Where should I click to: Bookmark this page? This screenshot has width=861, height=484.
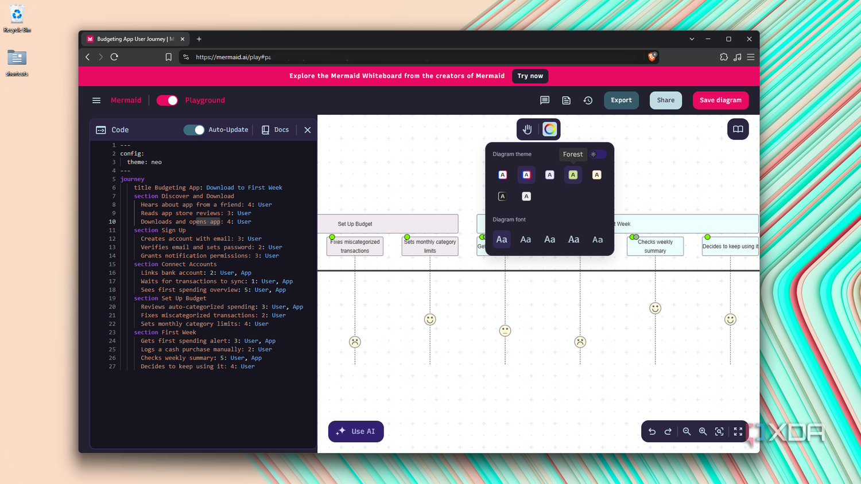click(x=168, y=57)
